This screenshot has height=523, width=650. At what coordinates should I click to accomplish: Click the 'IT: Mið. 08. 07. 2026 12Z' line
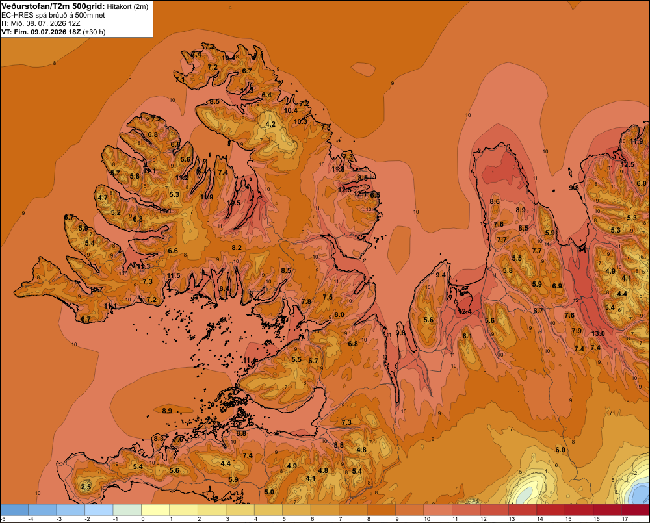click(40, 23)
